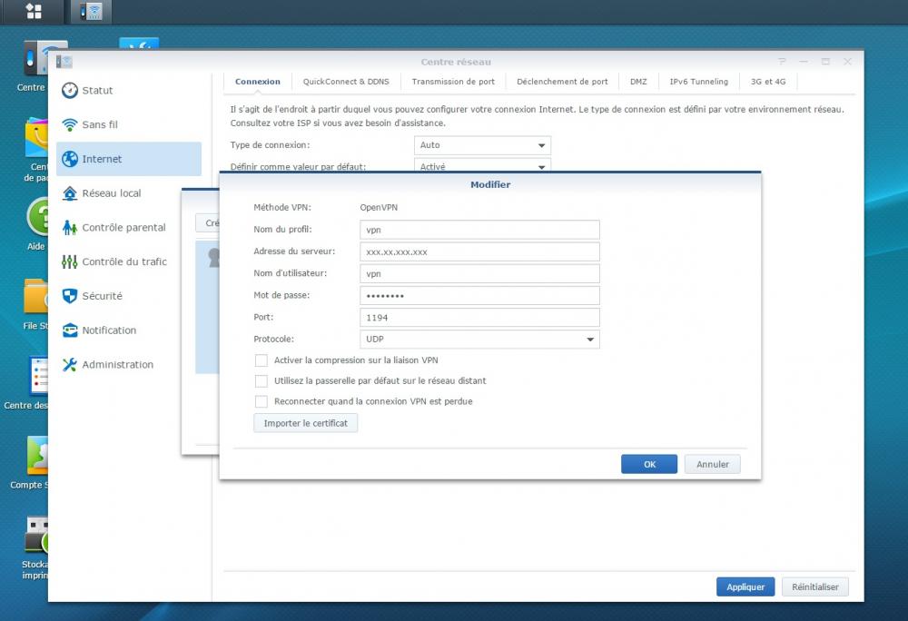
Task: Select the Sans fil wifi icon
Action: (70, 125)
